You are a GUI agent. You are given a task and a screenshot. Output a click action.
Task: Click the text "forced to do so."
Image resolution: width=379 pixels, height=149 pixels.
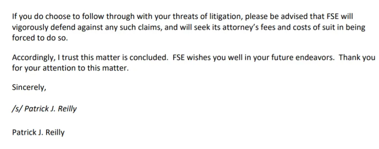point(40,38)
